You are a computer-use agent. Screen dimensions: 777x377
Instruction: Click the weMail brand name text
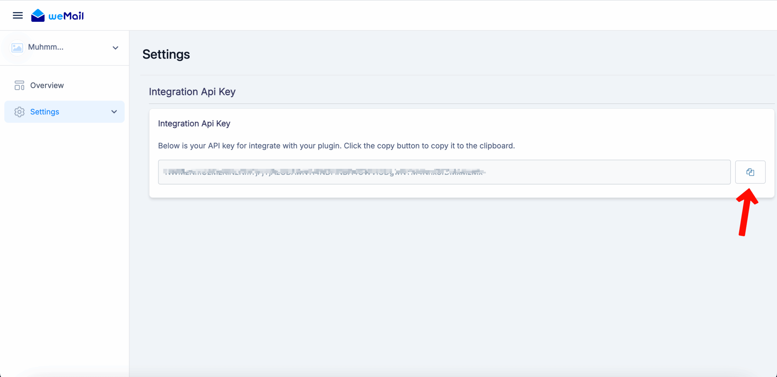coord(66,16)
